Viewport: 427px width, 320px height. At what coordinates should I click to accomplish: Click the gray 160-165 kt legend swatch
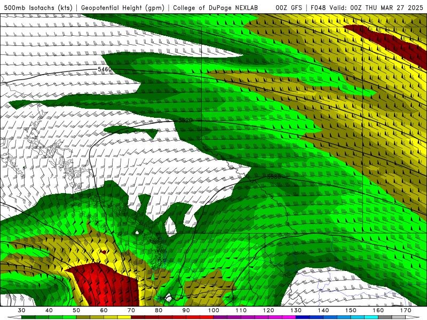pyautogui.click(x=385, y=317)
